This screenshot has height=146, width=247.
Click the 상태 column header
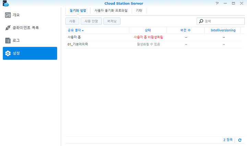click(x=148, y=30)
